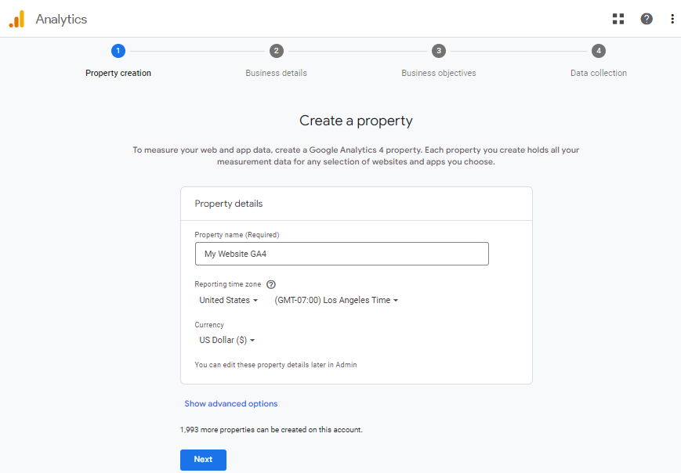Click the Next button
681x473 pixels.
click(x=203, y=460)
